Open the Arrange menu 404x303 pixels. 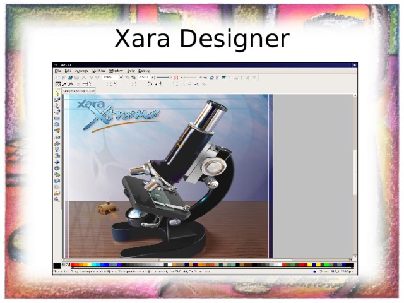point(81,71)
